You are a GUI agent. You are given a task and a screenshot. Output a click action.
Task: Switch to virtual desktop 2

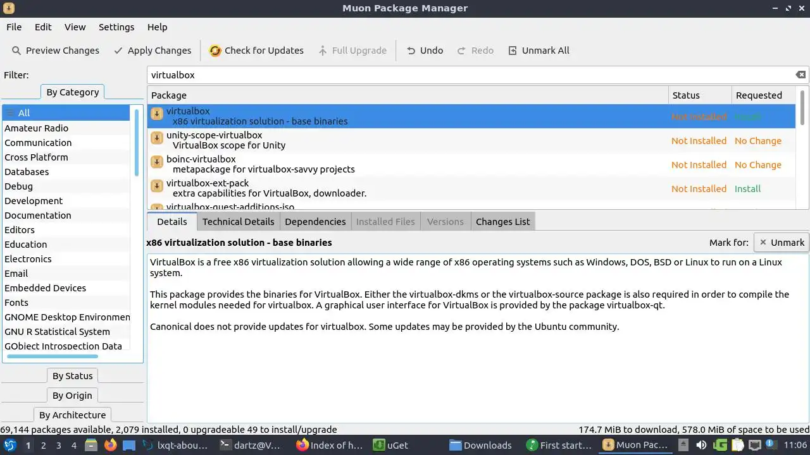click(x=43, y=445)
